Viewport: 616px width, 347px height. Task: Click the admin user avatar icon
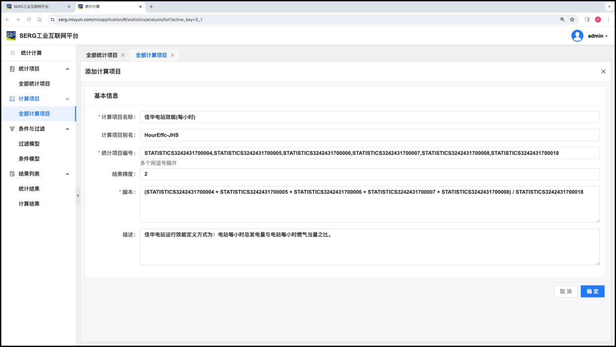point(577,36)
